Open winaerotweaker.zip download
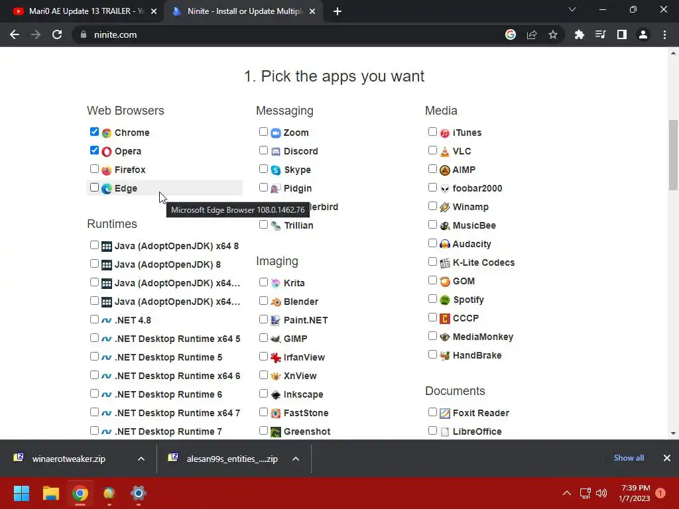679x509 pixels. pyautogui.click(x=68, y=459)
